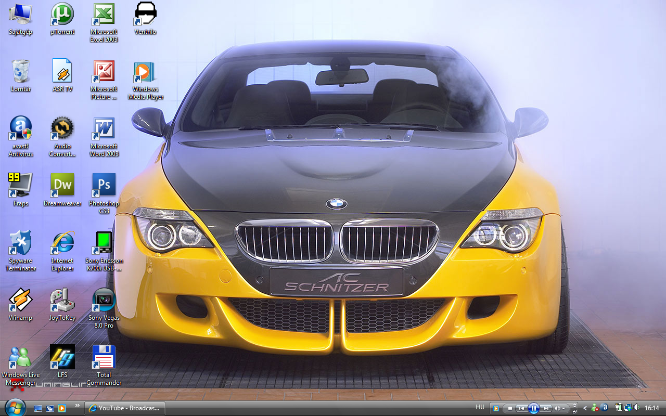Show hidden tray icons arrow
The image size is (666, 416).
[x=585, y=408]
